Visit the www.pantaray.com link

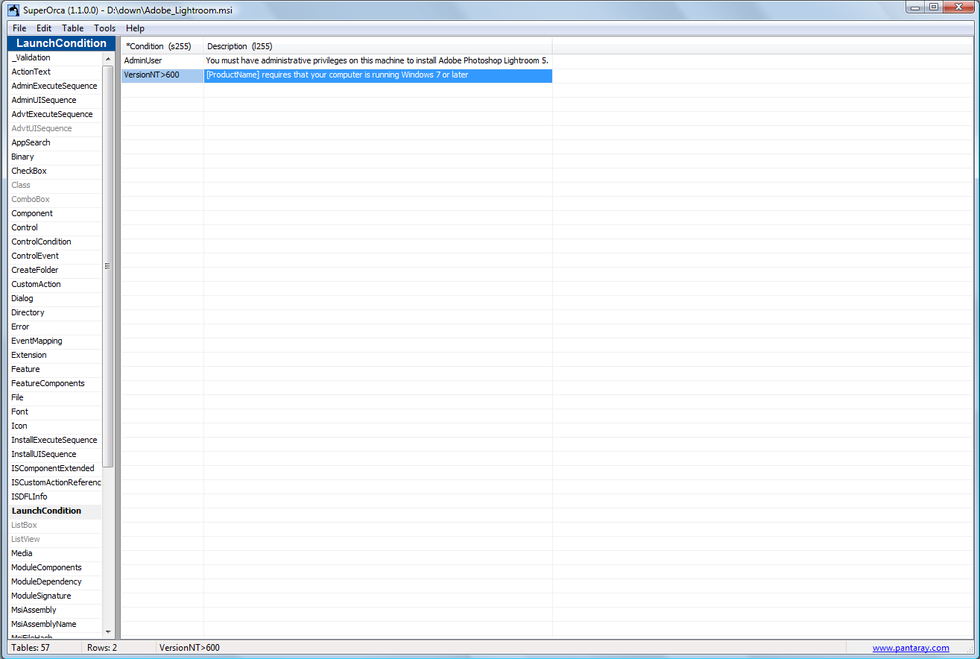coord(911,648)
